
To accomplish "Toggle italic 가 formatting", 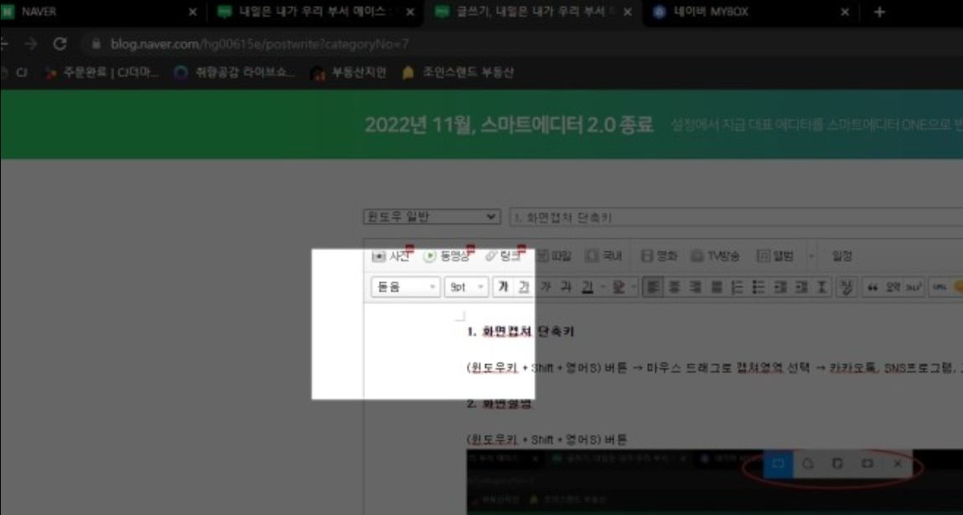I will click(546, 286).
